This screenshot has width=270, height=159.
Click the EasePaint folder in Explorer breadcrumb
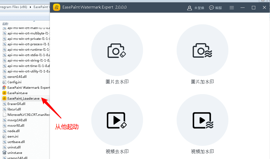[41, 7]
